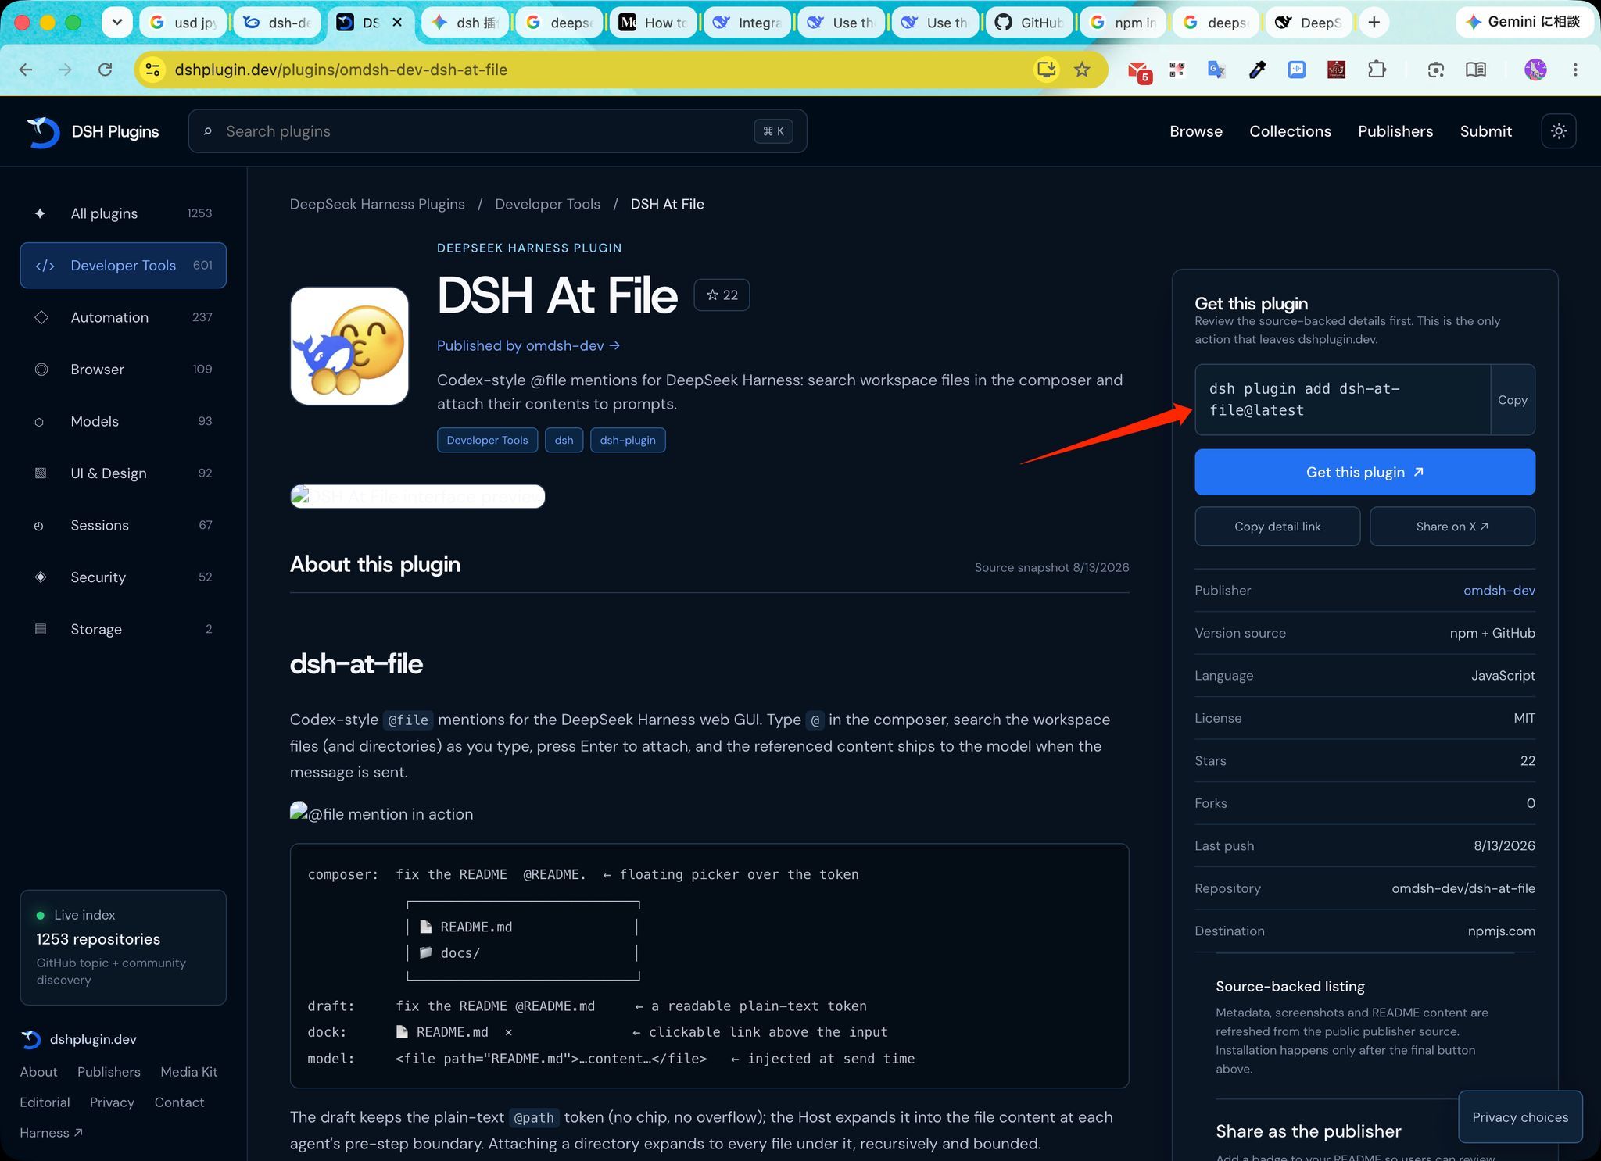Image resolution: width=1601 pixels, height=1161 pixels.
Task: Select Security category in sidebar
Action: (x=124, y=577)
